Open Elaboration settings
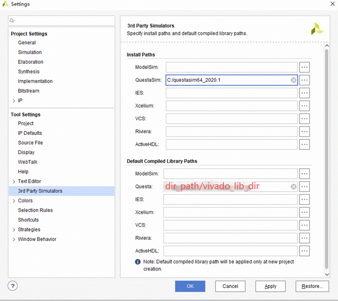This screenshot has width=338, height=301. pyautogui.click(x=30, y=62)
